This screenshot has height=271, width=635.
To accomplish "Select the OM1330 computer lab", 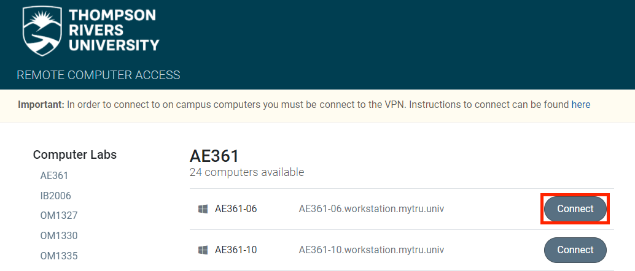I will (x=59, y=236).
